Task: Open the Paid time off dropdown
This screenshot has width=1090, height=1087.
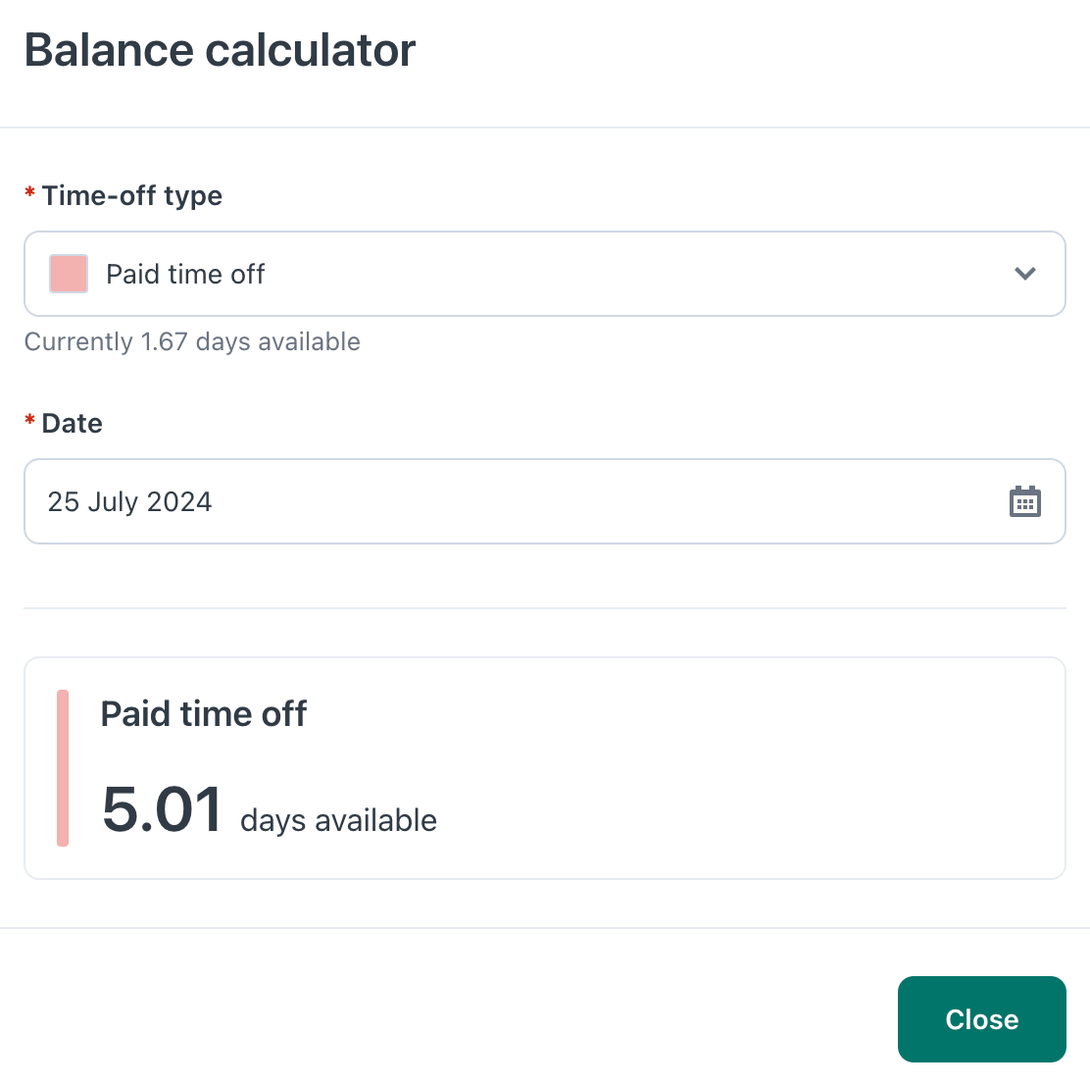Action: tap(544, 274)
